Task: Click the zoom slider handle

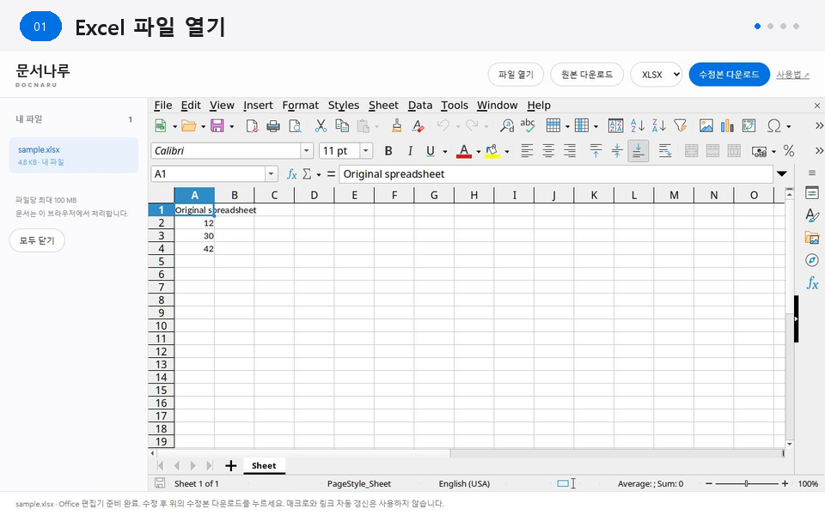Action: [746, 483]
